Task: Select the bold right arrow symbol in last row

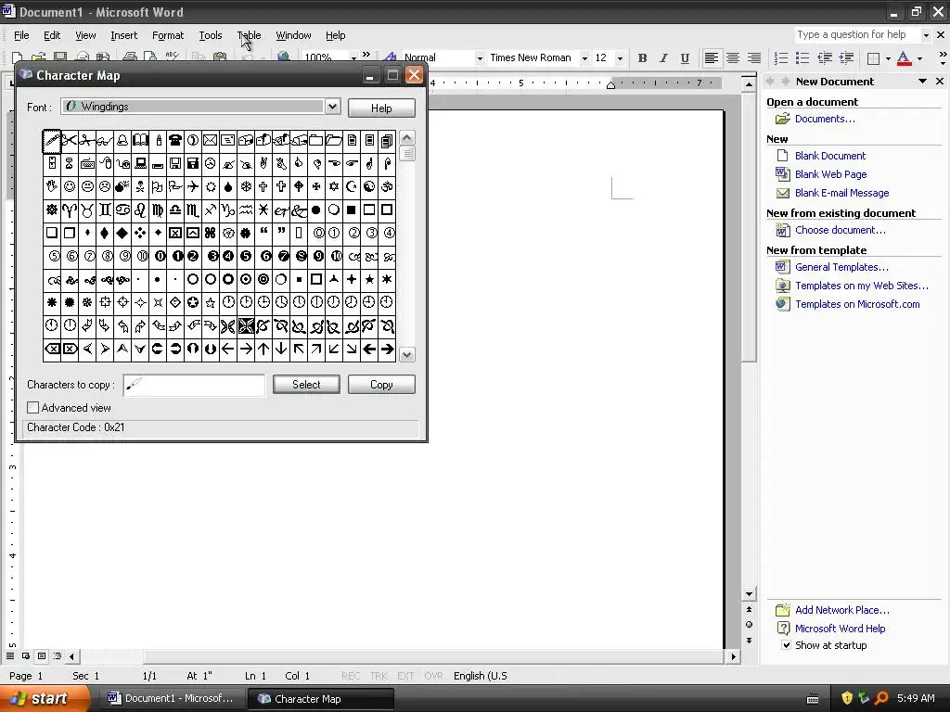Action: pyautogui.click(x=387, y=349)
